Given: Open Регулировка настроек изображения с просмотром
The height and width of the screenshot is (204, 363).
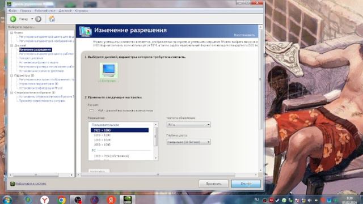Looking at the screenshot, I should tap(47, 79).
